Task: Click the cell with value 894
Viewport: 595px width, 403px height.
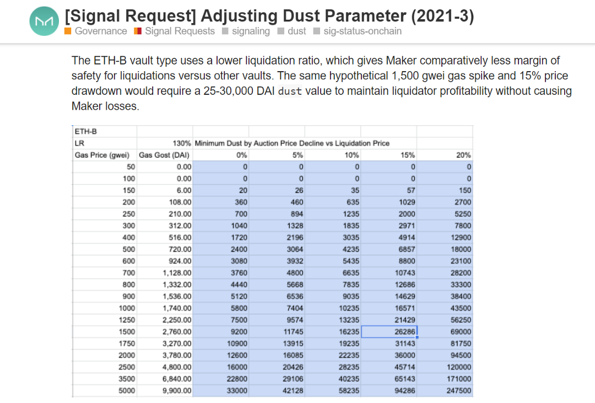Action: [277, 214]
